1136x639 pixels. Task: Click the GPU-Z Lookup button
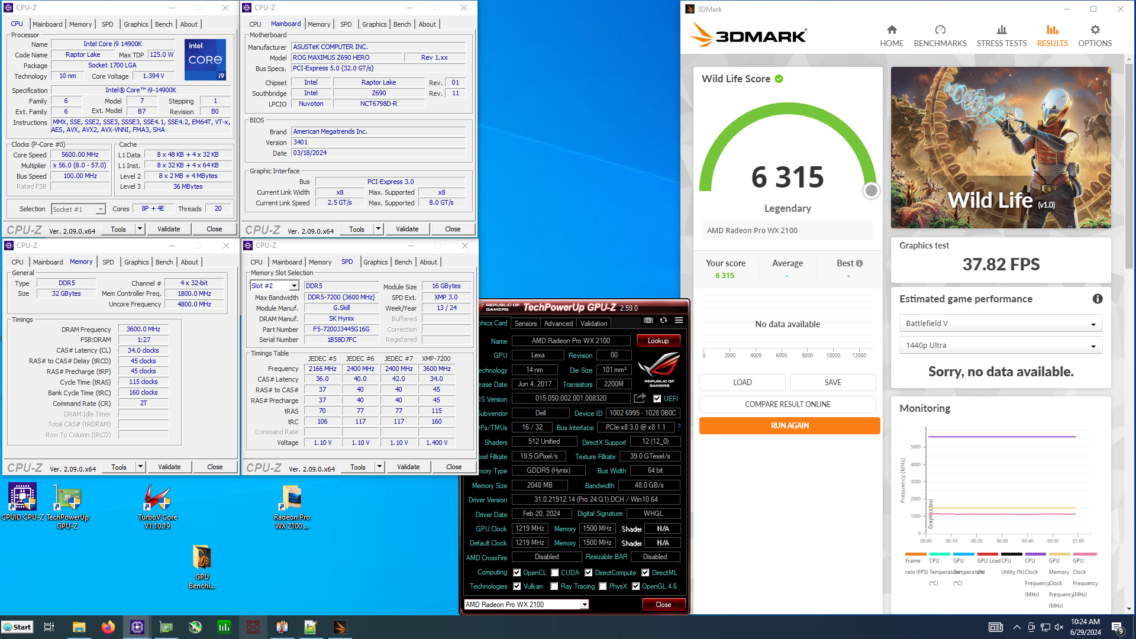pyautogui.click(x=658, y=341)
